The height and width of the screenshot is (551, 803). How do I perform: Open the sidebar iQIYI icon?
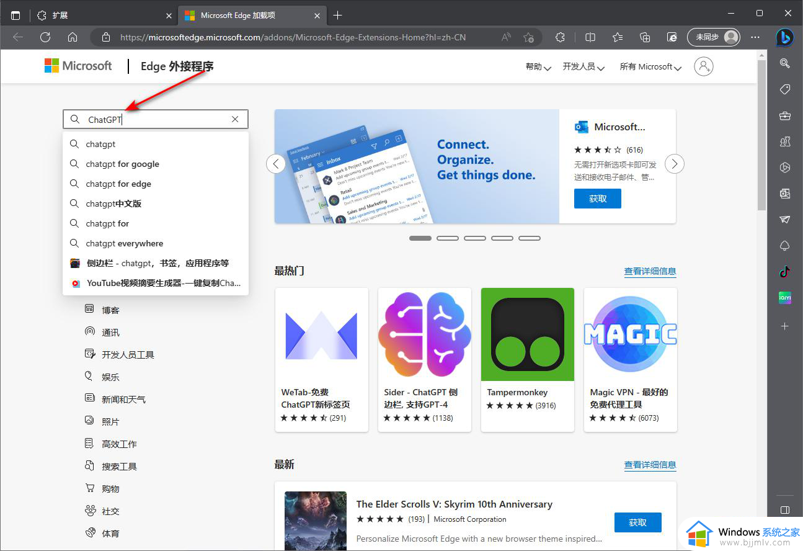point(785,298)
